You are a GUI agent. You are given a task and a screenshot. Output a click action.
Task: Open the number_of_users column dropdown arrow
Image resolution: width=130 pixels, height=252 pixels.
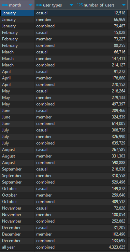(124, 5)
